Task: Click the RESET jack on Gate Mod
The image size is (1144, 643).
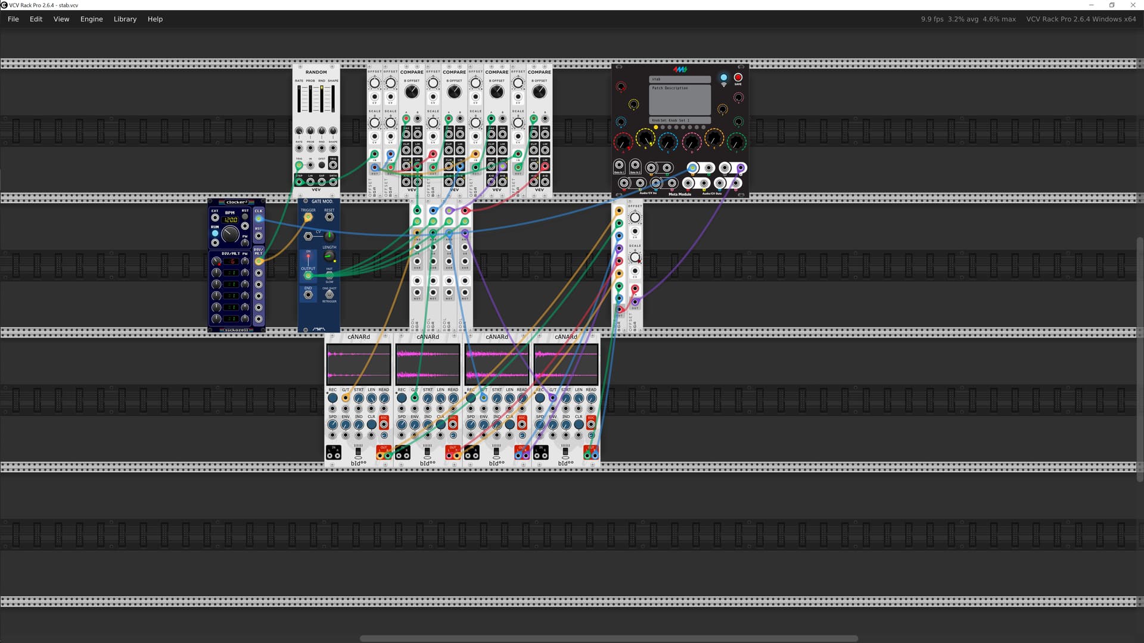Action: (x=329, y=217)
